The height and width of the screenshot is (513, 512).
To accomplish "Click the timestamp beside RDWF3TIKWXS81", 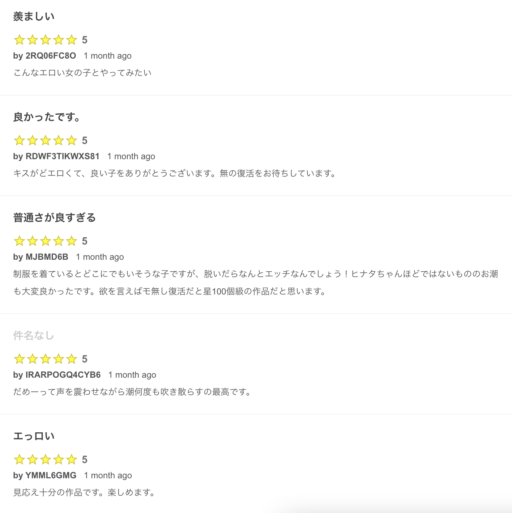I will click(131, 156).
